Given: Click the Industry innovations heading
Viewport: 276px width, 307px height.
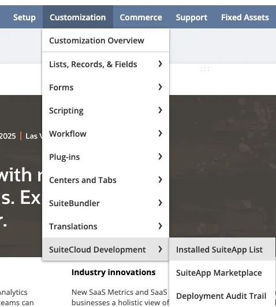Looking at the screenshot, I should [113, 272].
